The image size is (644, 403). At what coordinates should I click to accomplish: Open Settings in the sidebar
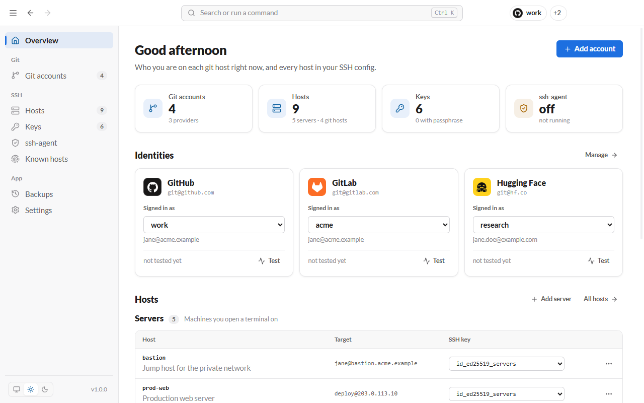point(59,210)
